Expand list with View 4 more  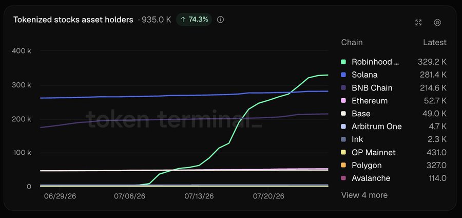[x=364, y=195]
